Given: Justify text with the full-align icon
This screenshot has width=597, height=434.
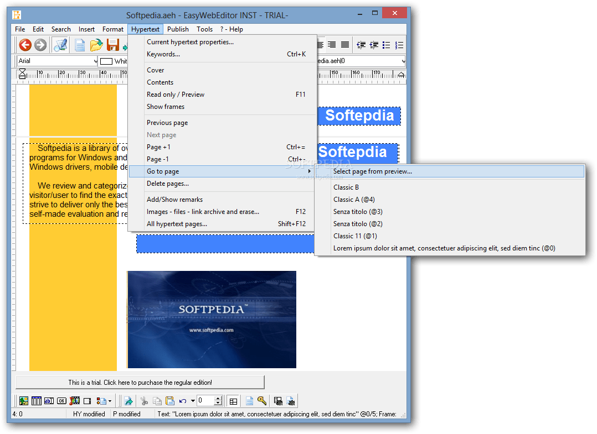Looking at the screenshot, I should pos(345,45).
